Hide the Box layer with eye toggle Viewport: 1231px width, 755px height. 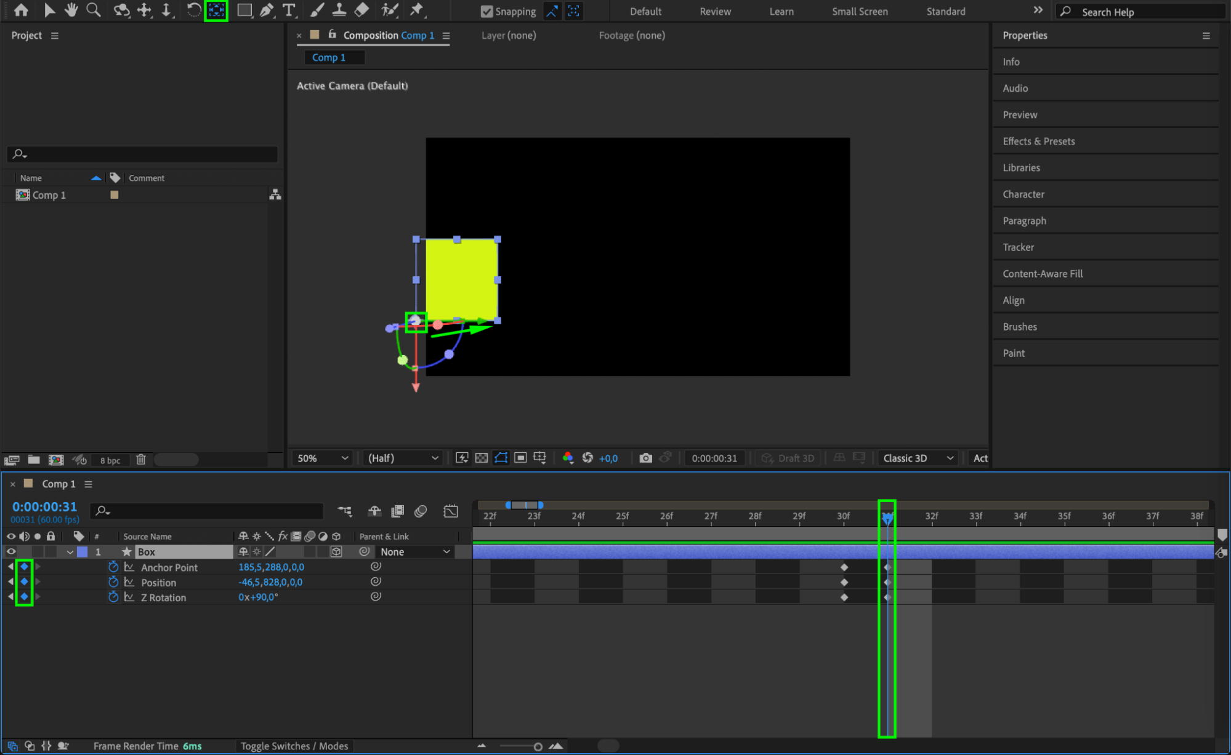pyautogui.click(x=11, y=551)
